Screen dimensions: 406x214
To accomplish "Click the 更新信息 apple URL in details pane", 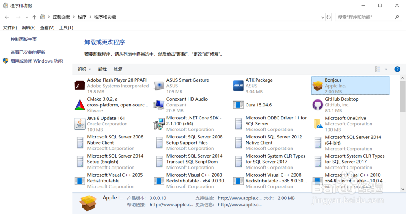I will tap(240, 205).
